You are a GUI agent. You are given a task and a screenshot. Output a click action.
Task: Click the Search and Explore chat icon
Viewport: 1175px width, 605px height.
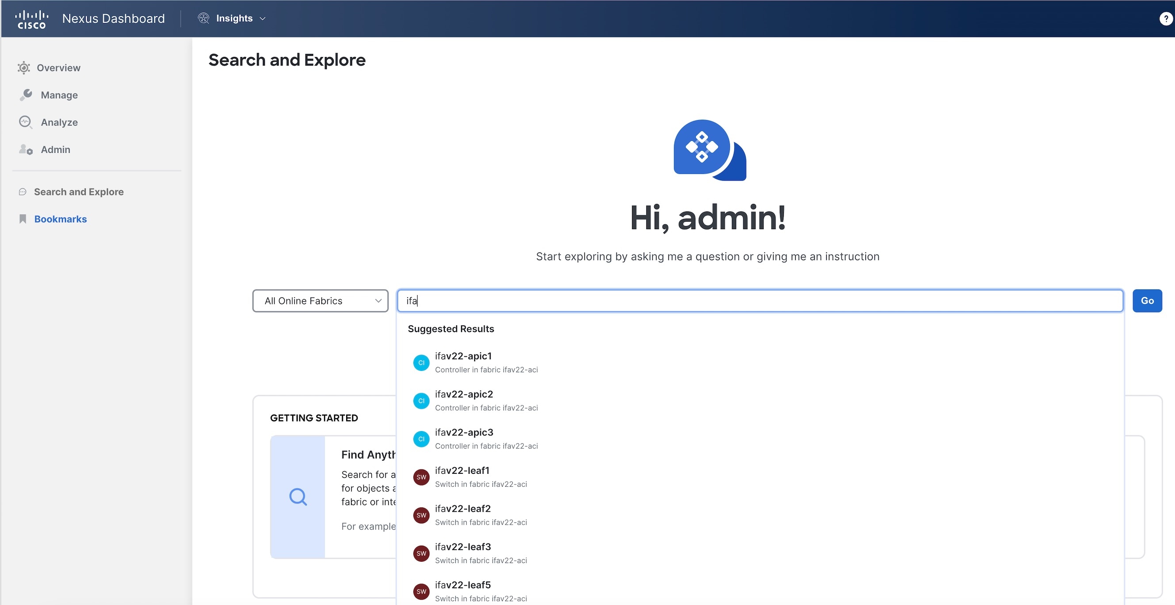tap(23, 192)
